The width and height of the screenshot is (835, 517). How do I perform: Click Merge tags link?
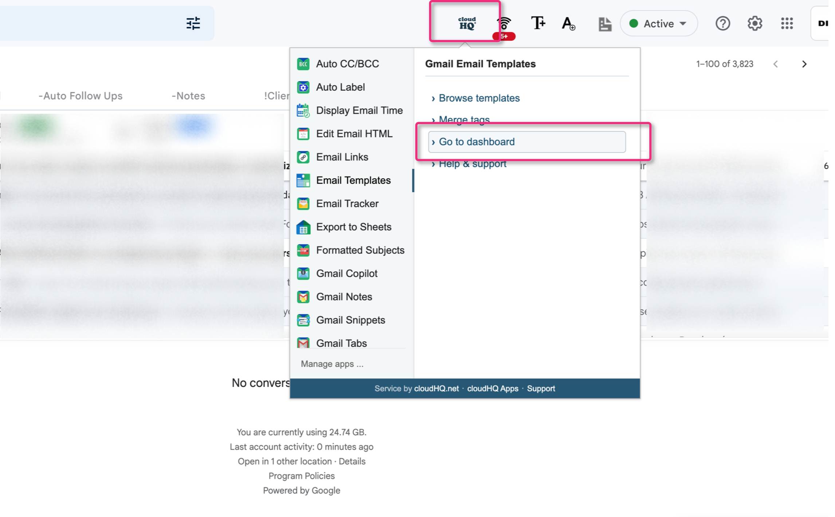pos(464,119)
